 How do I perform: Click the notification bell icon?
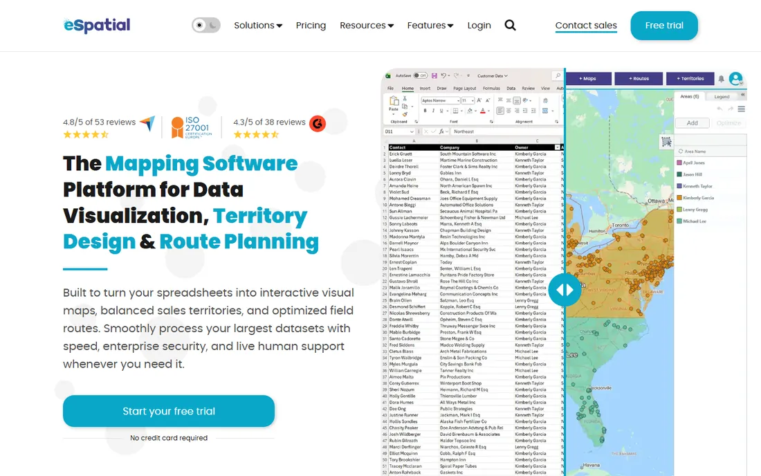click(721, 79)
